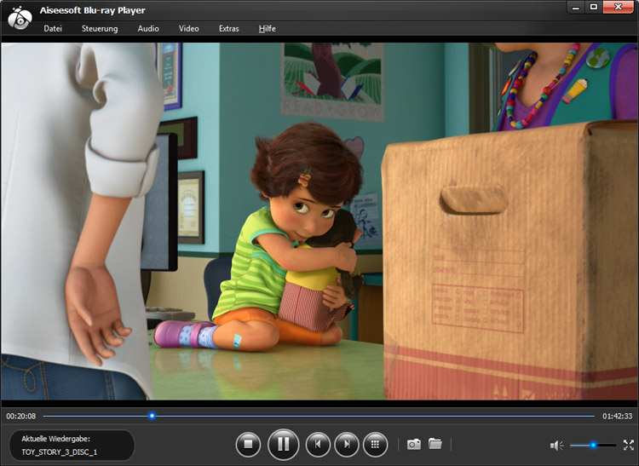This screenshot has height=466, width=639.
Task: Open the snapshot folder
Action: 435,444
